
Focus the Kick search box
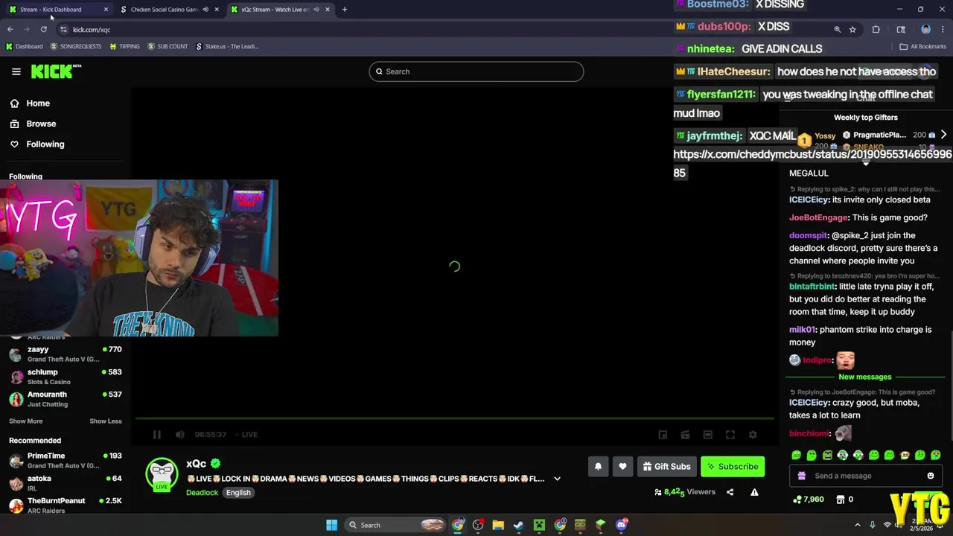pos(476,71)
